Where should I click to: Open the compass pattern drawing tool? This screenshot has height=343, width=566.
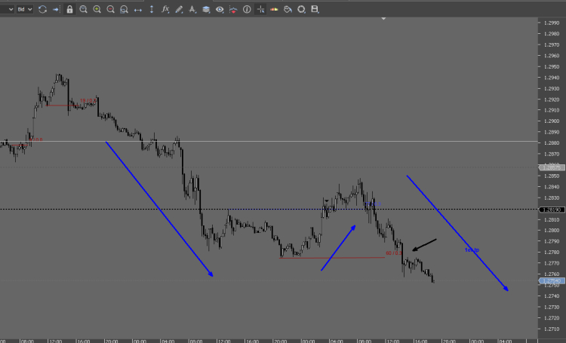click(x=192, y=9)
